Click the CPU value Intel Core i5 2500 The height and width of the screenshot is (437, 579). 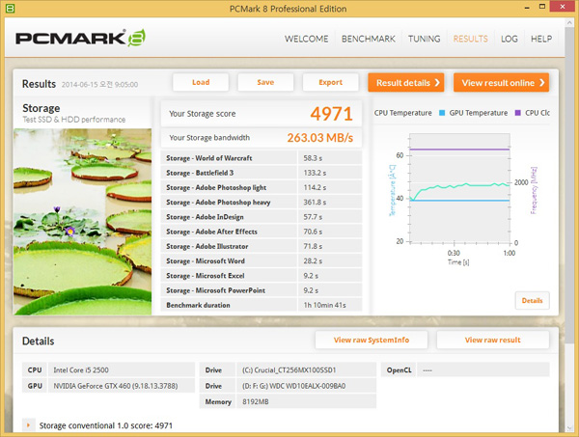click(81, 369)
